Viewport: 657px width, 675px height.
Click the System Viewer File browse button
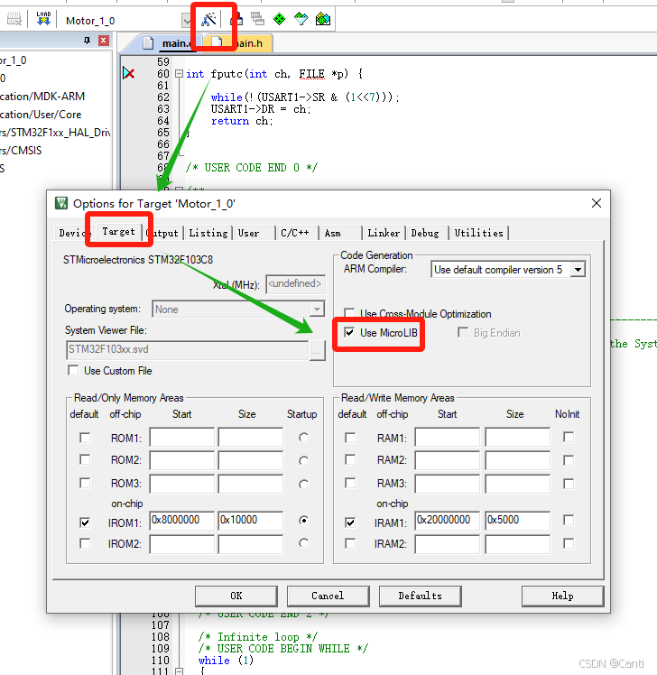[x=318, y=351]
